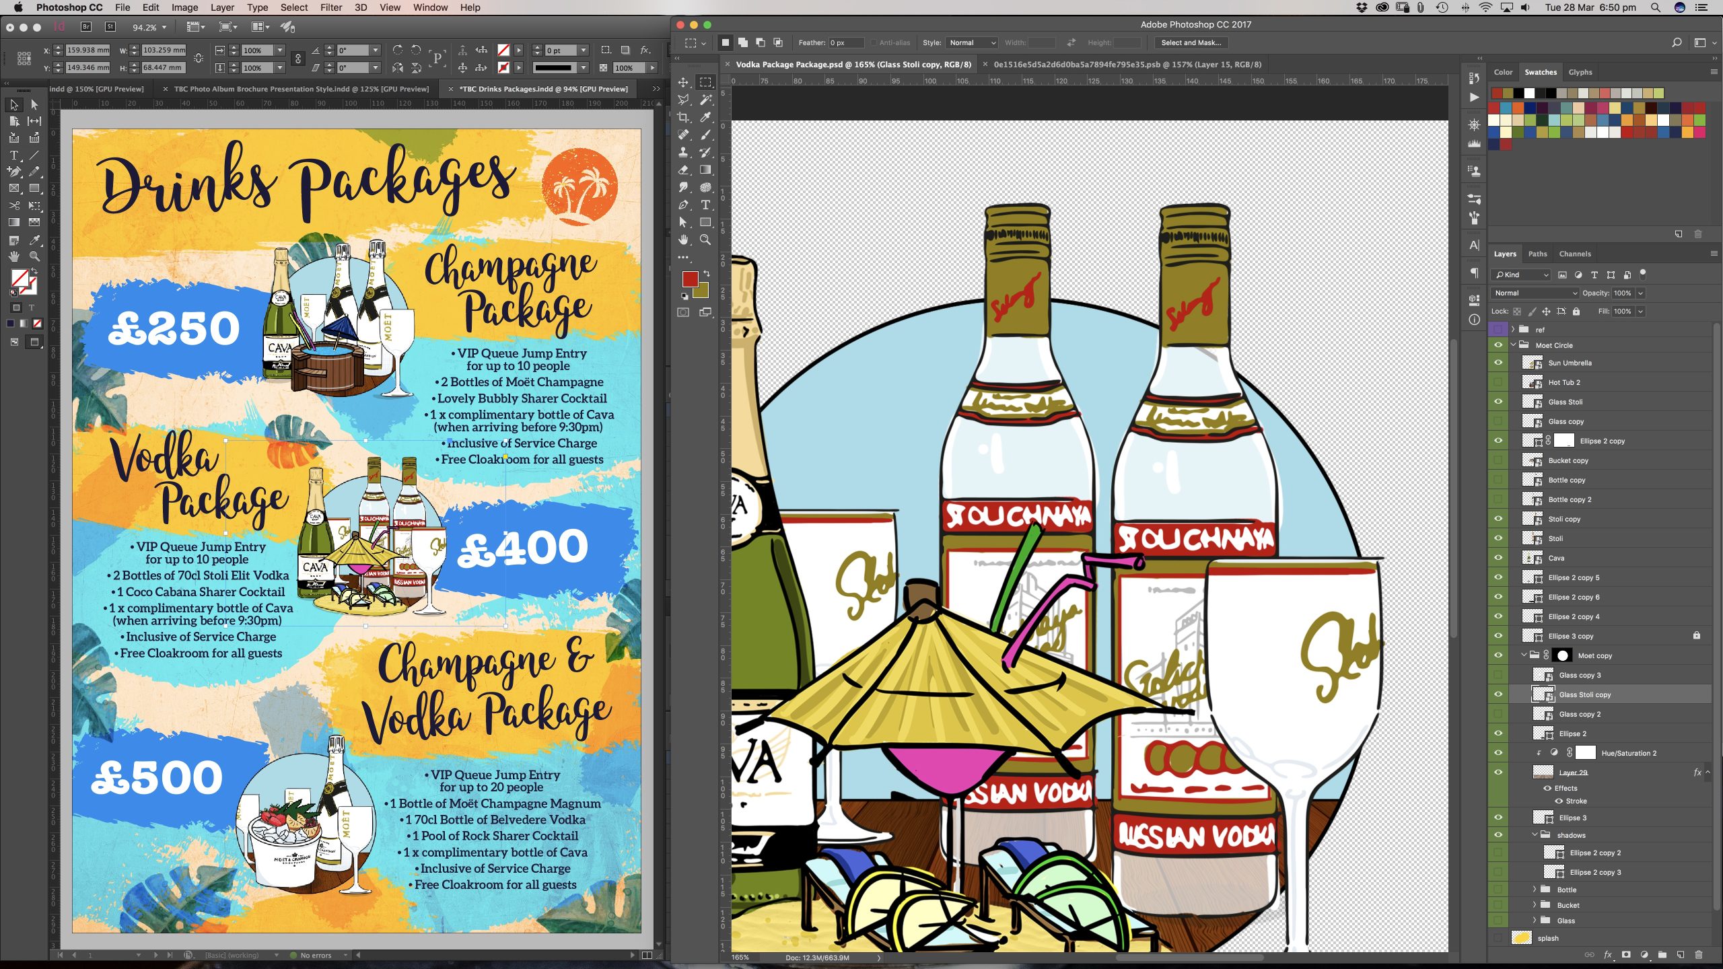
Task: Collapse the Moet Circle group
Action: 1513,345
